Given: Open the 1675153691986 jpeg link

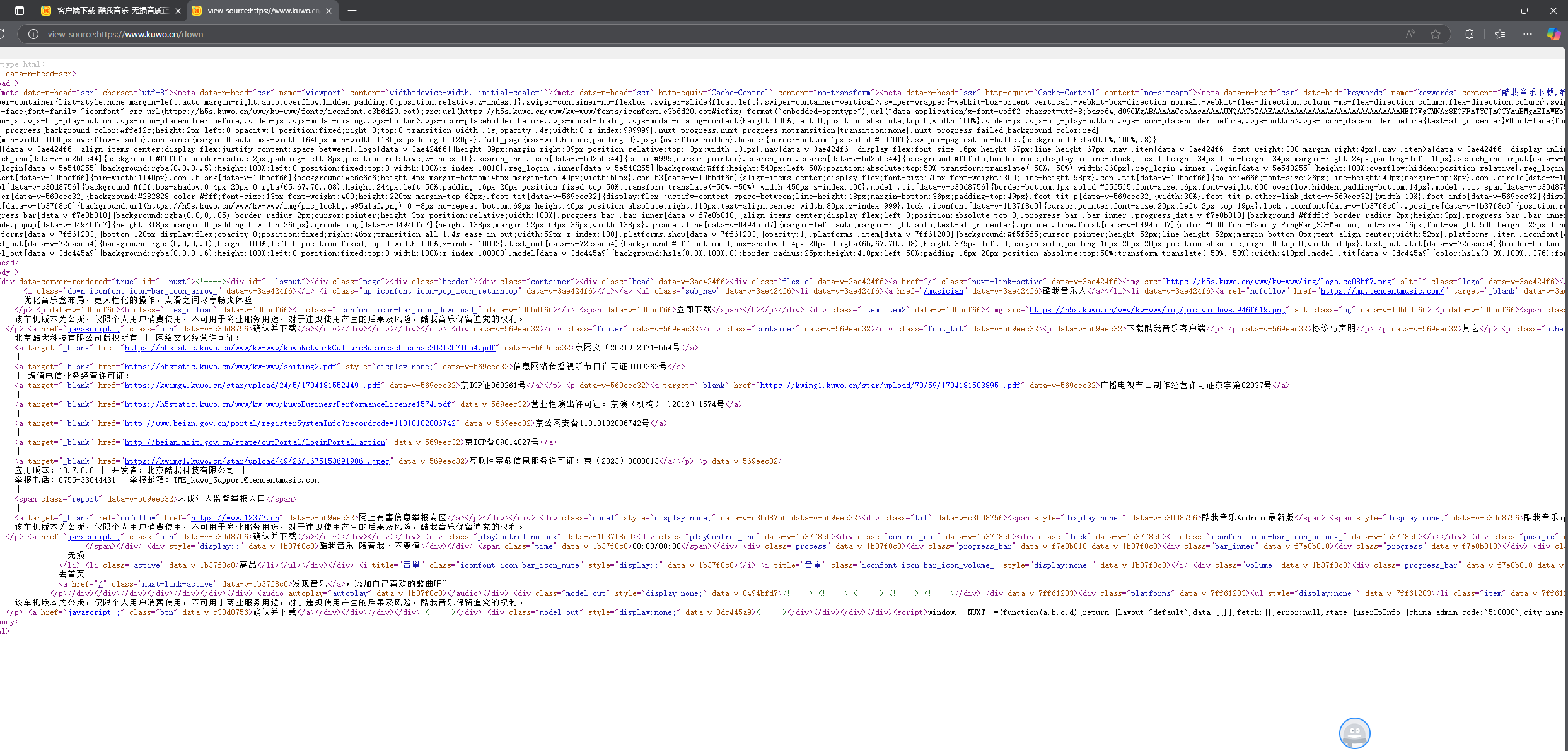Looking at the screenshot, I should coord(257,461).
